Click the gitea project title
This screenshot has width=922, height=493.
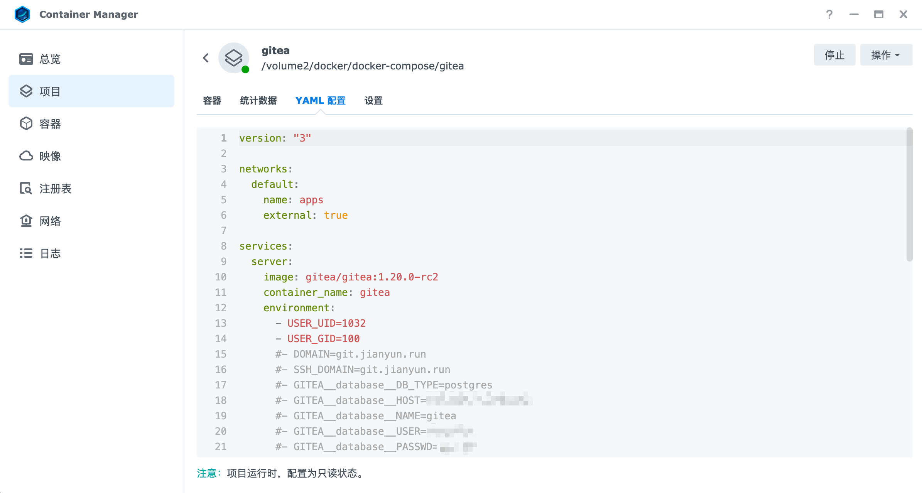275,51
